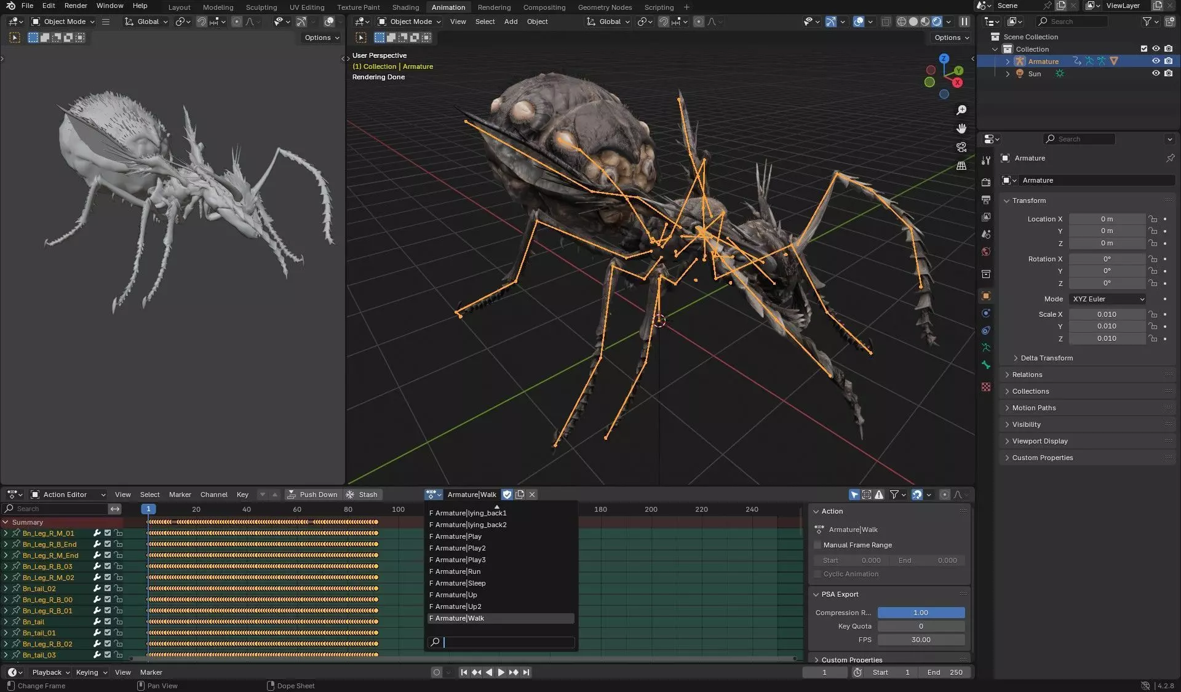Image resolution: width=1181 pixels, height=692 pixels.
Task: Toggle only show selected arrow in Action Editor
Action: click(x=854, y=495)
